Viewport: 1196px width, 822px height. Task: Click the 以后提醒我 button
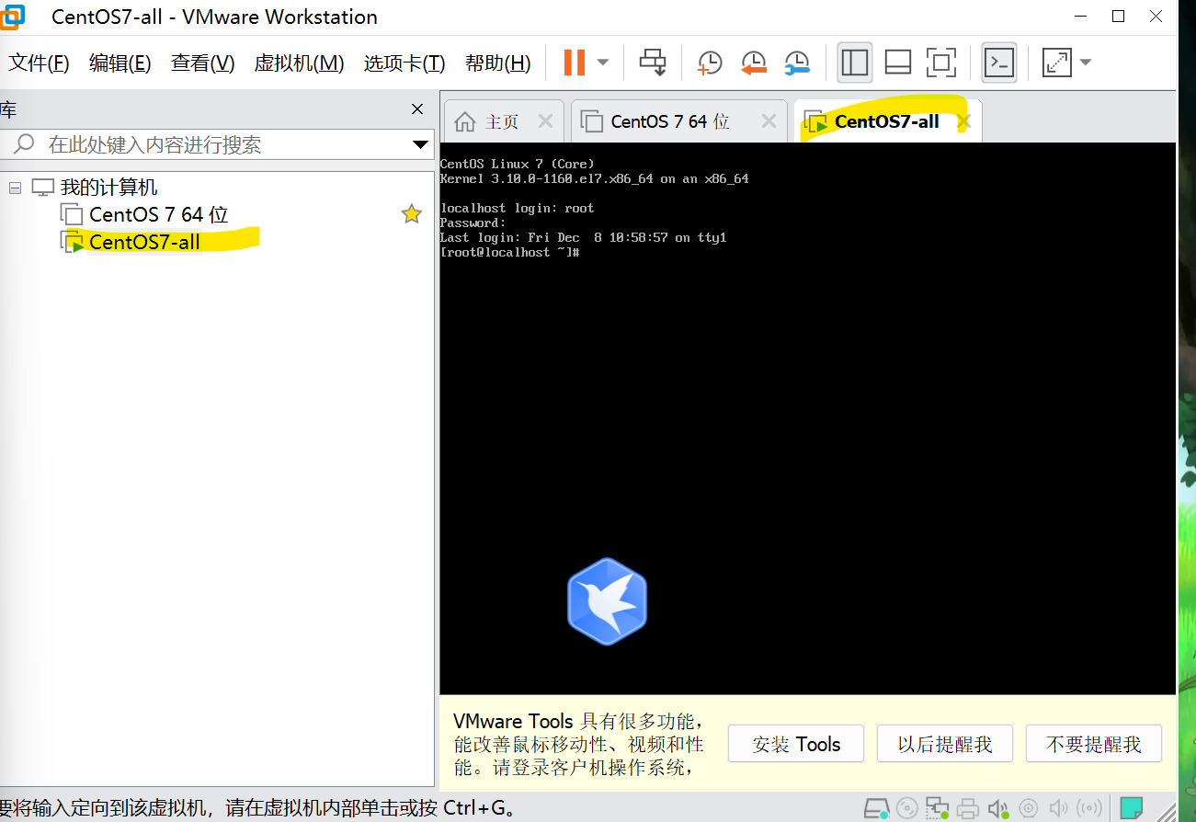(945, 744)
